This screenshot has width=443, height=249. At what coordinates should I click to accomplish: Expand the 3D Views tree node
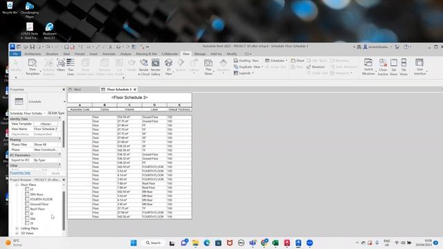(17, 233)
